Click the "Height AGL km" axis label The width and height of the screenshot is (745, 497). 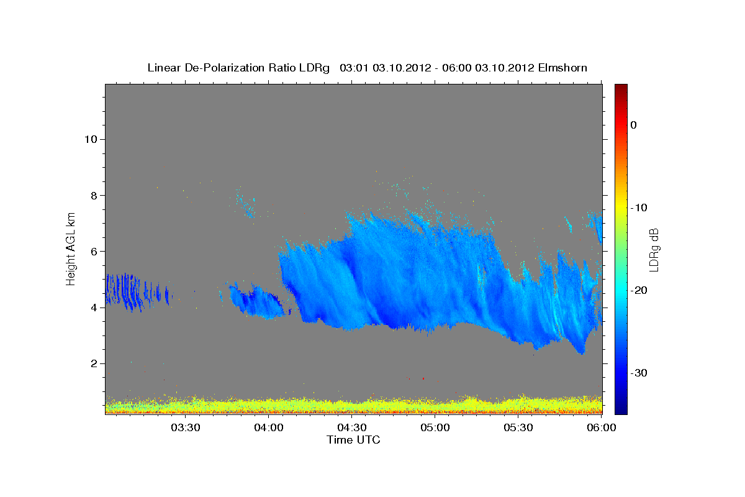click(x=72, y=248)
